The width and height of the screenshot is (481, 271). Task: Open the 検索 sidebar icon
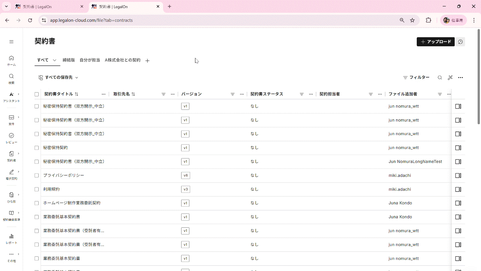point(11,78)
